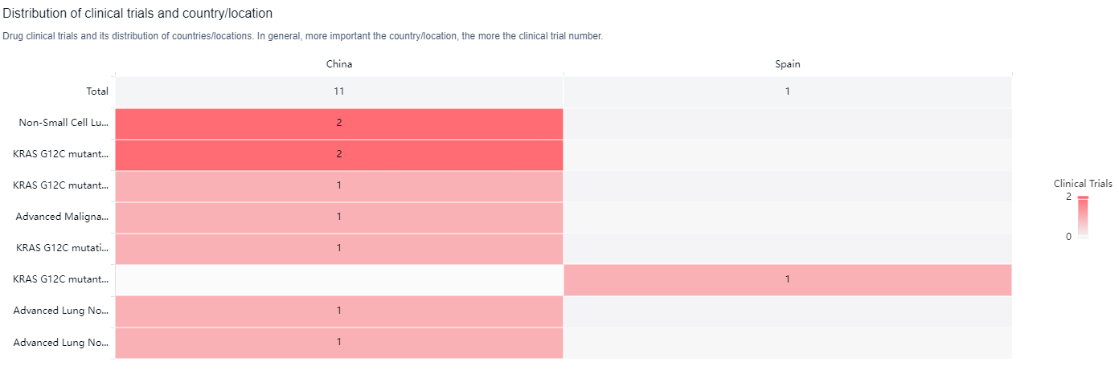
Task: Click empty Spain cell in Non-Small Cell Lu... row
Action: (787, 123)
